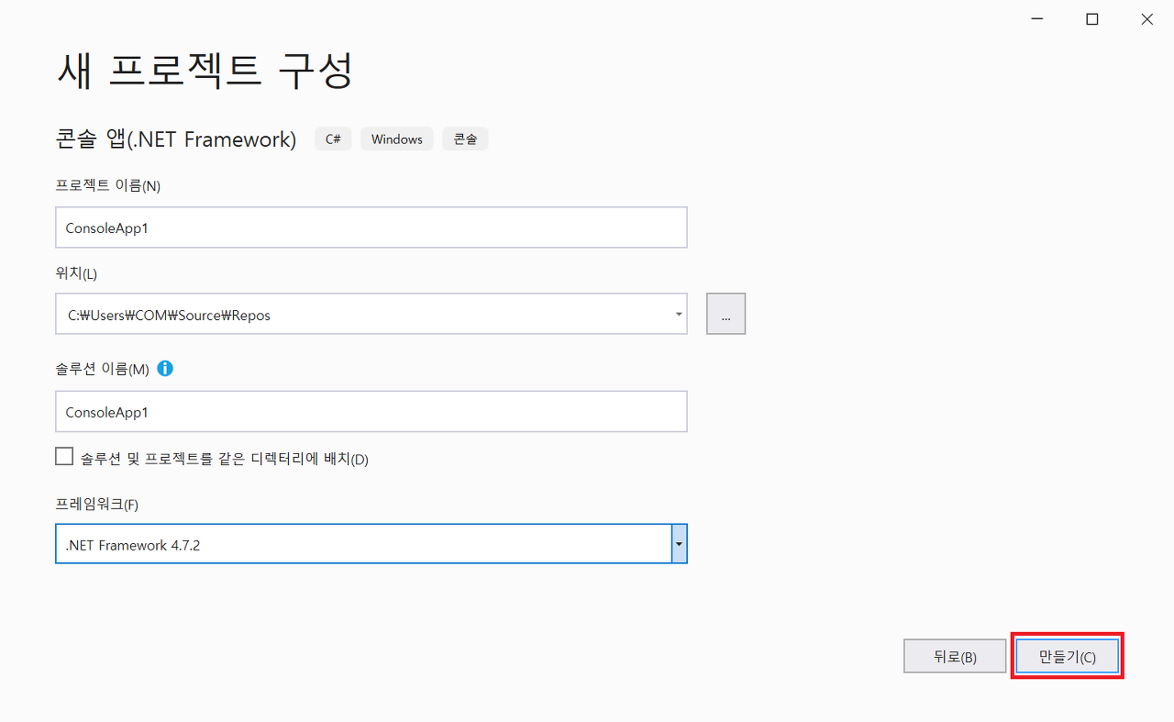Focus the solution name ConsoleApp1 field

371,412
